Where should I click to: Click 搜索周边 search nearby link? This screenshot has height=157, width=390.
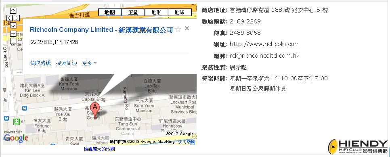point(66,63)
